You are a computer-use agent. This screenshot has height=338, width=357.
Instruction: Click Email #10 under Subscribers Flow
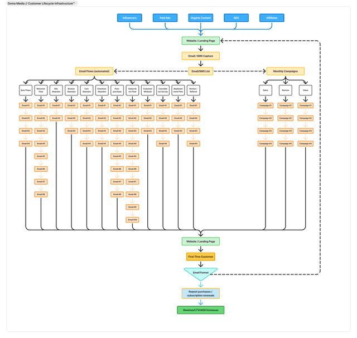click(x=133, y=220)
